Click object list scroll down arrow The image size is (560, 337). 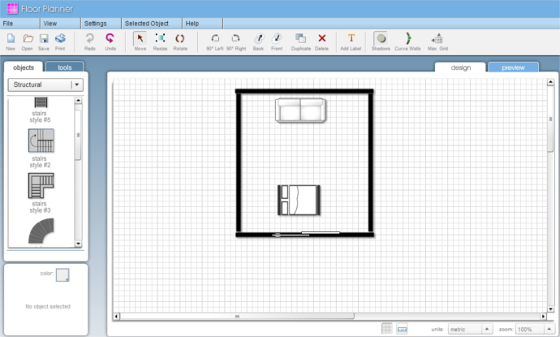[x=78, y=244]
